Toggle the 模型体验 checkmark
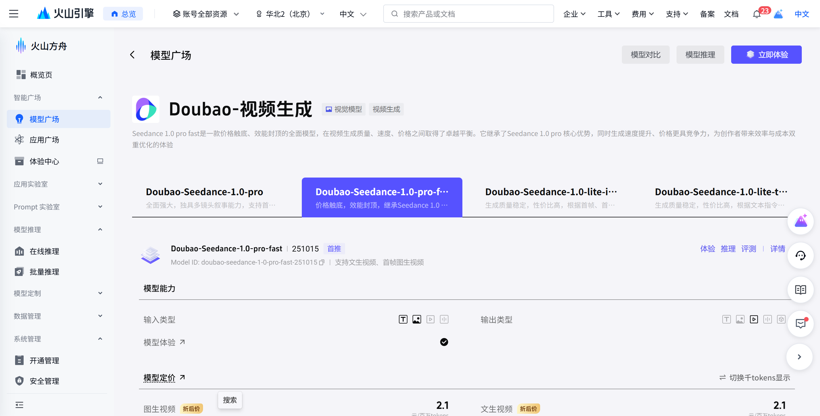 444,342
